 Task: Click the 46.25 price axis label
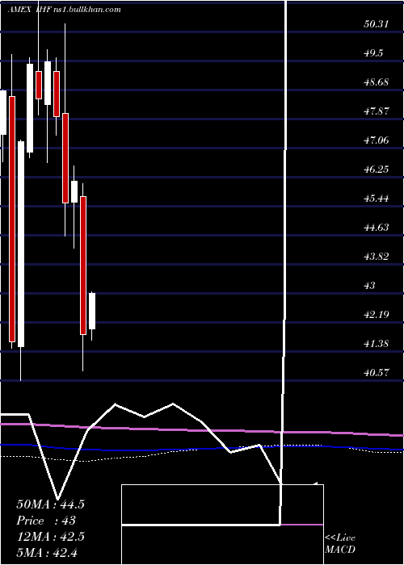(x=377, y=169)
